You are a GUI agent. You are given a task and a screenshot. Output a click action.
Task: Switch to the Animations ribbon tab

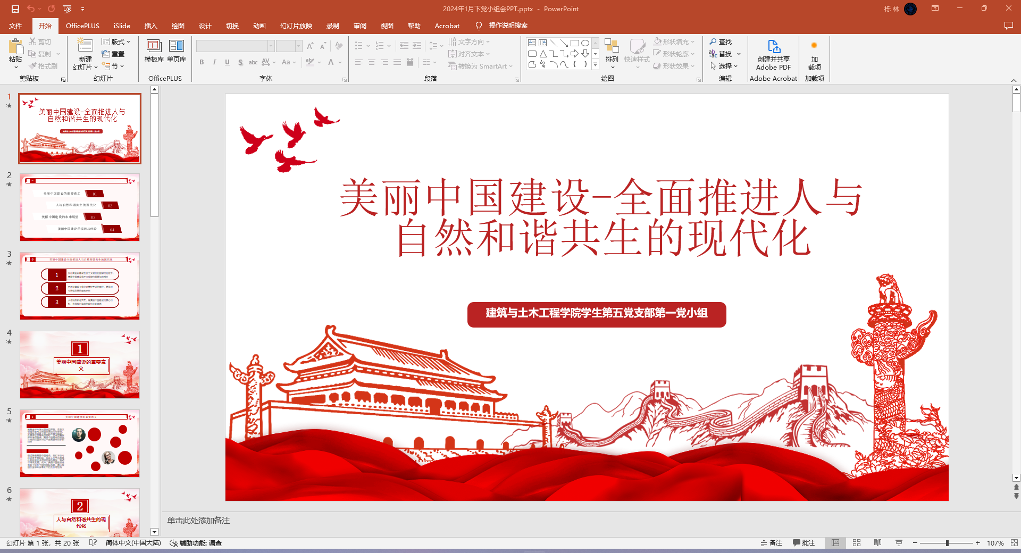point(259,26)
